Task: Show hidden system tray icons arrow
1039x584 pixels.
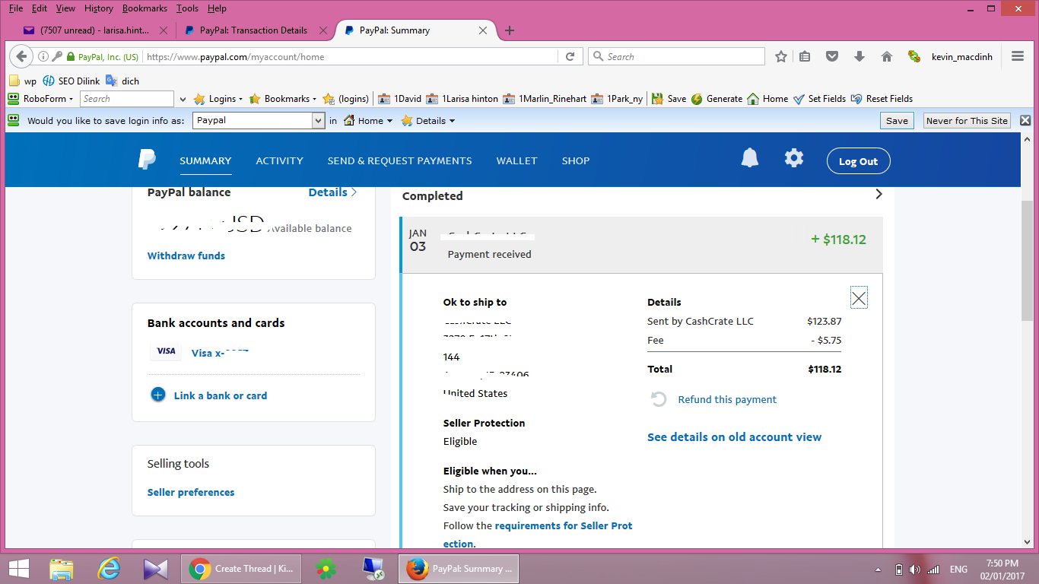Action: pos(879,570)
